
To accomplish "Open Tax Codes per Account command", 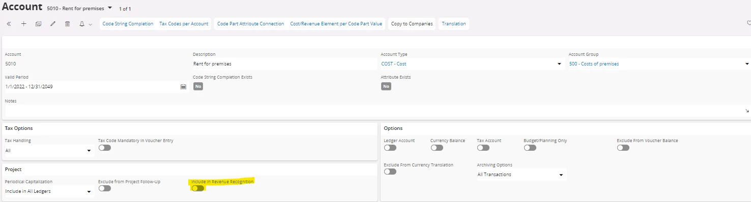I will [184, 24].
